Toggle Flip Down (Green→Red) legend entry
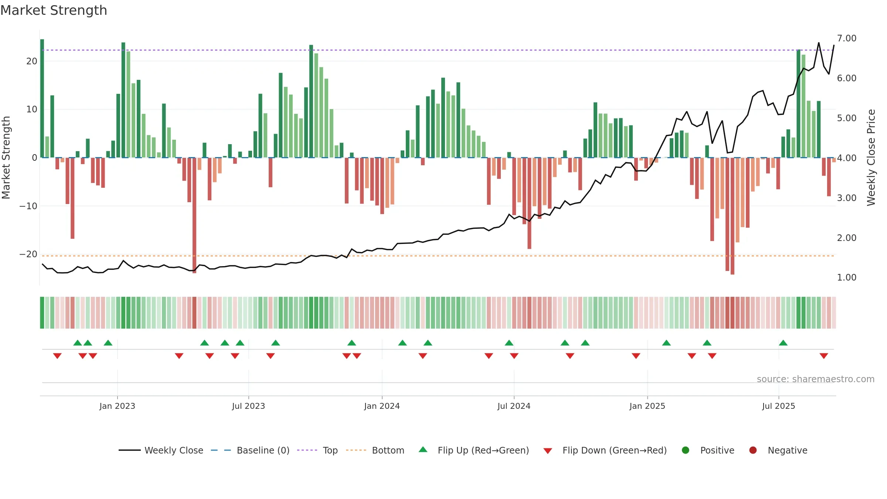Screen dimensions: 887x499 pos(605,450)
